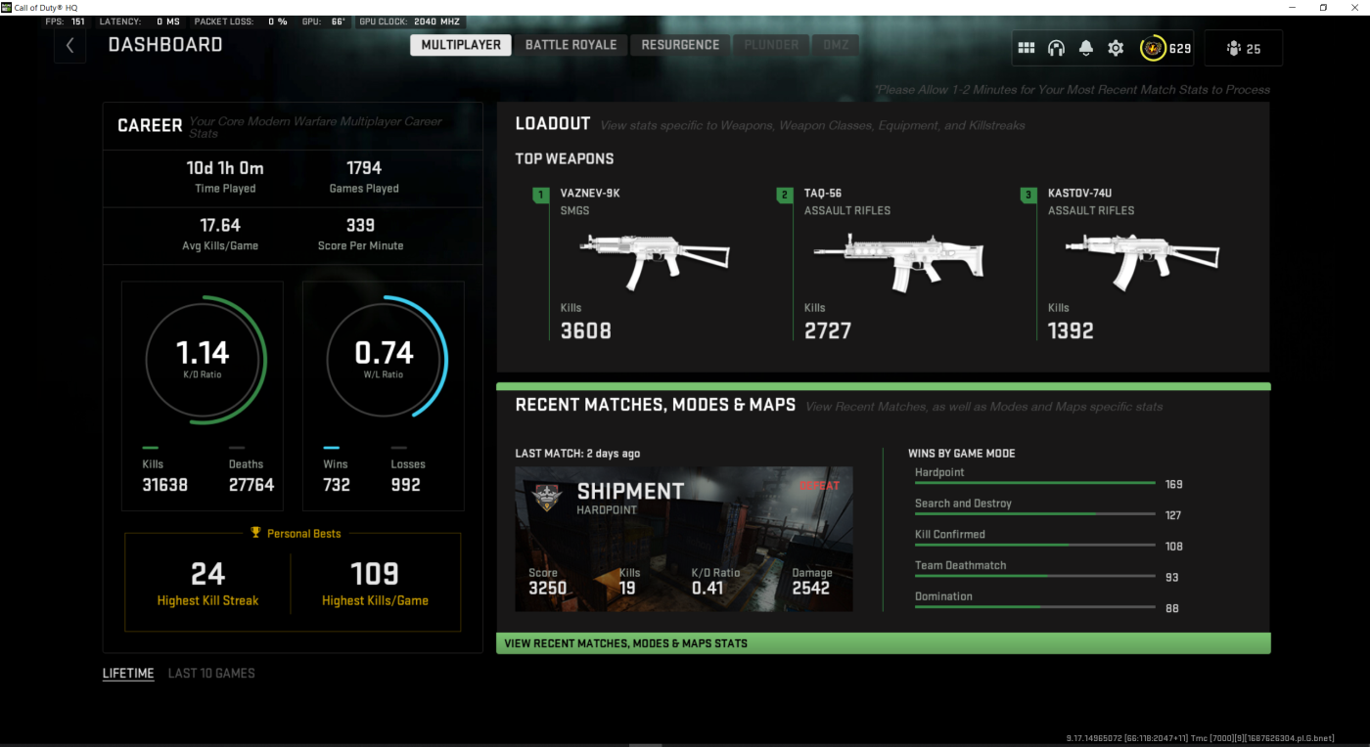This screenshot has width=1370, height=747.
Task: Click the Vaznev-9K kills count 3608
Action: click(586, 331)
